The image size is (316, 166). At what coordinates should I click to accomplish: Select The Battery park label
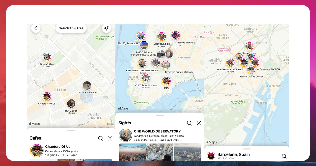pos(141,103)
